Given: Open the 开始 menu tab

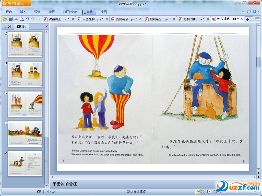Looking at the screenshot, I should pos(8,12).
